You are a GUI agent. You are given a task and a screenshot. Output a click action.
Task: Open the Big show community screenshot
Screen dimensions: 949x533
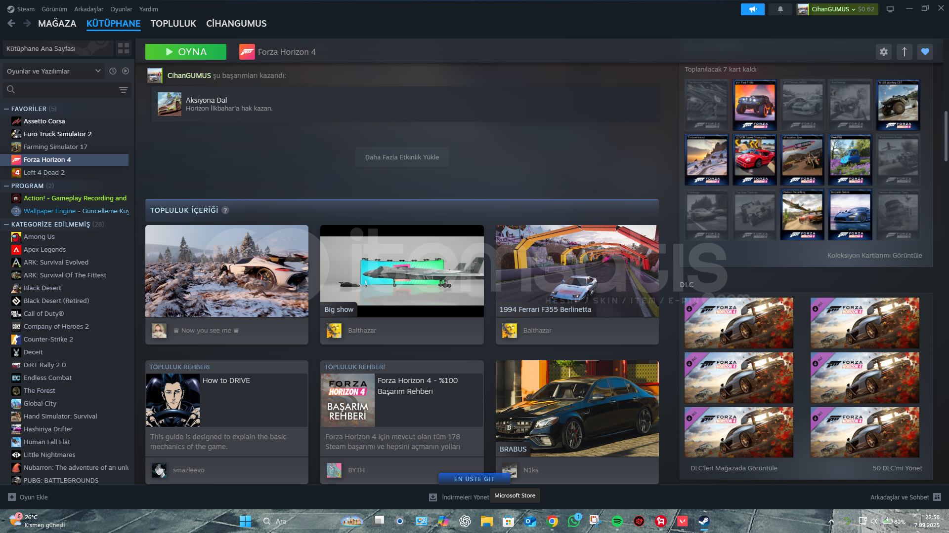[402, 271]
